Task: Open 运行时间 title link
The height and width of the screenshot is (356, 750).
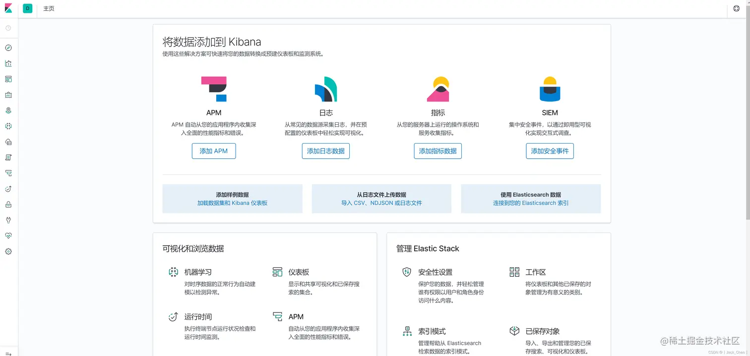Action: (198, 317)
